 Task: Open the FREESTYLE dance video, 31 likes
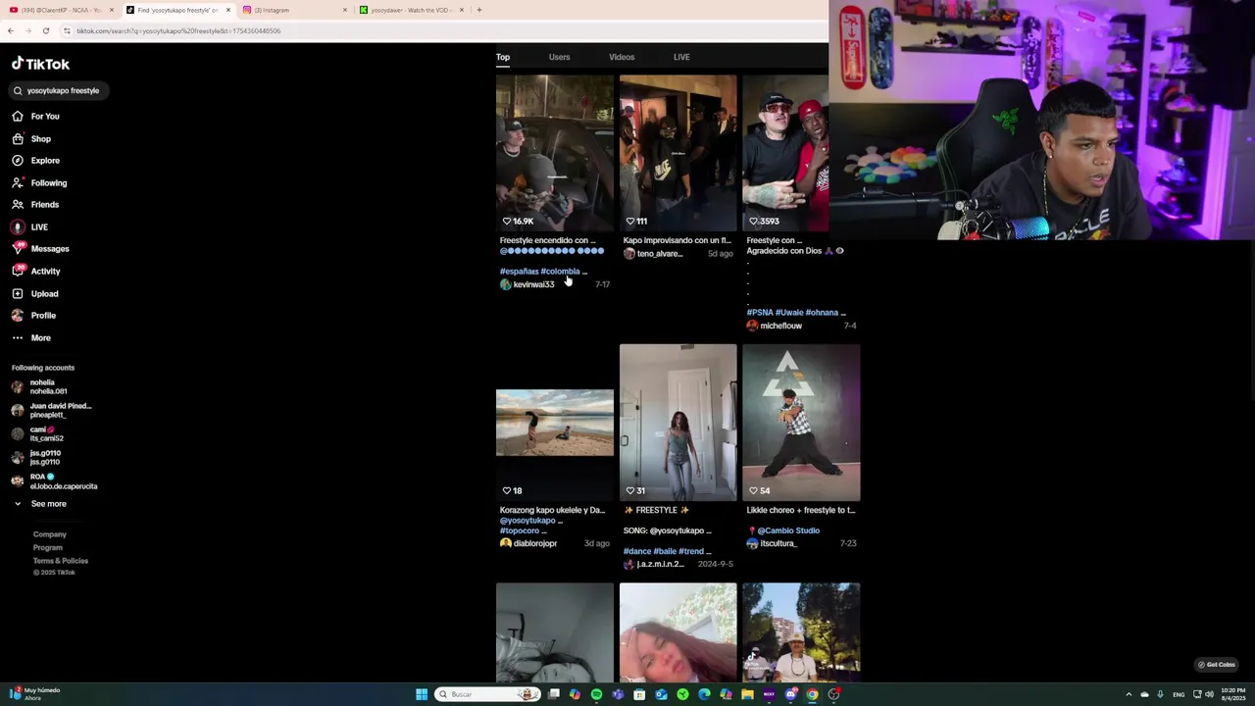click(x=678, y=423)
